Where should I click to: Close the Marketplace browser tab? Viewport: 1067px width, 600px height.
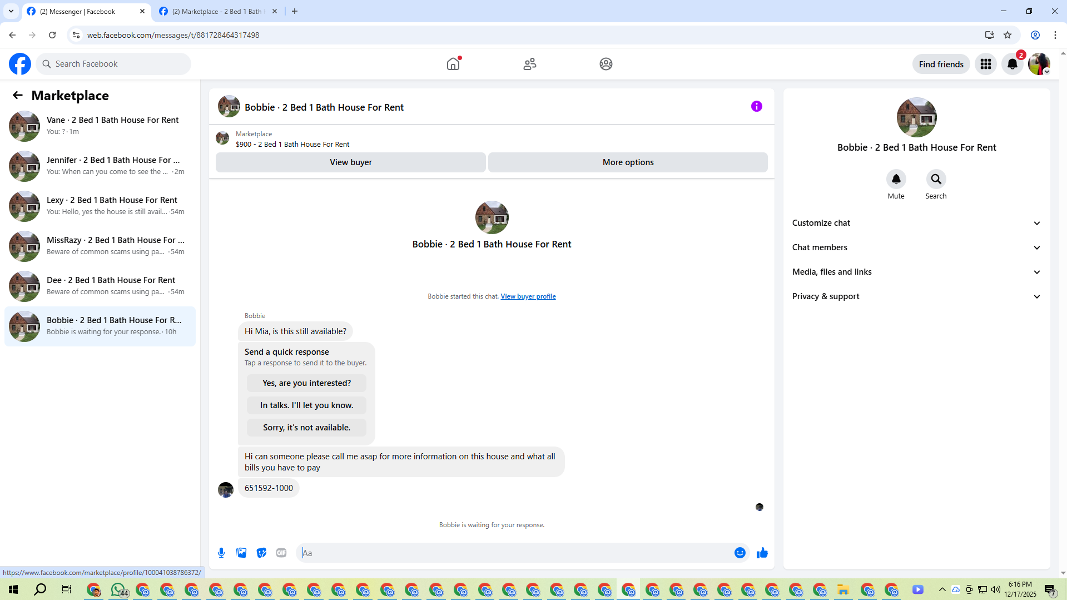click(275, 11)
